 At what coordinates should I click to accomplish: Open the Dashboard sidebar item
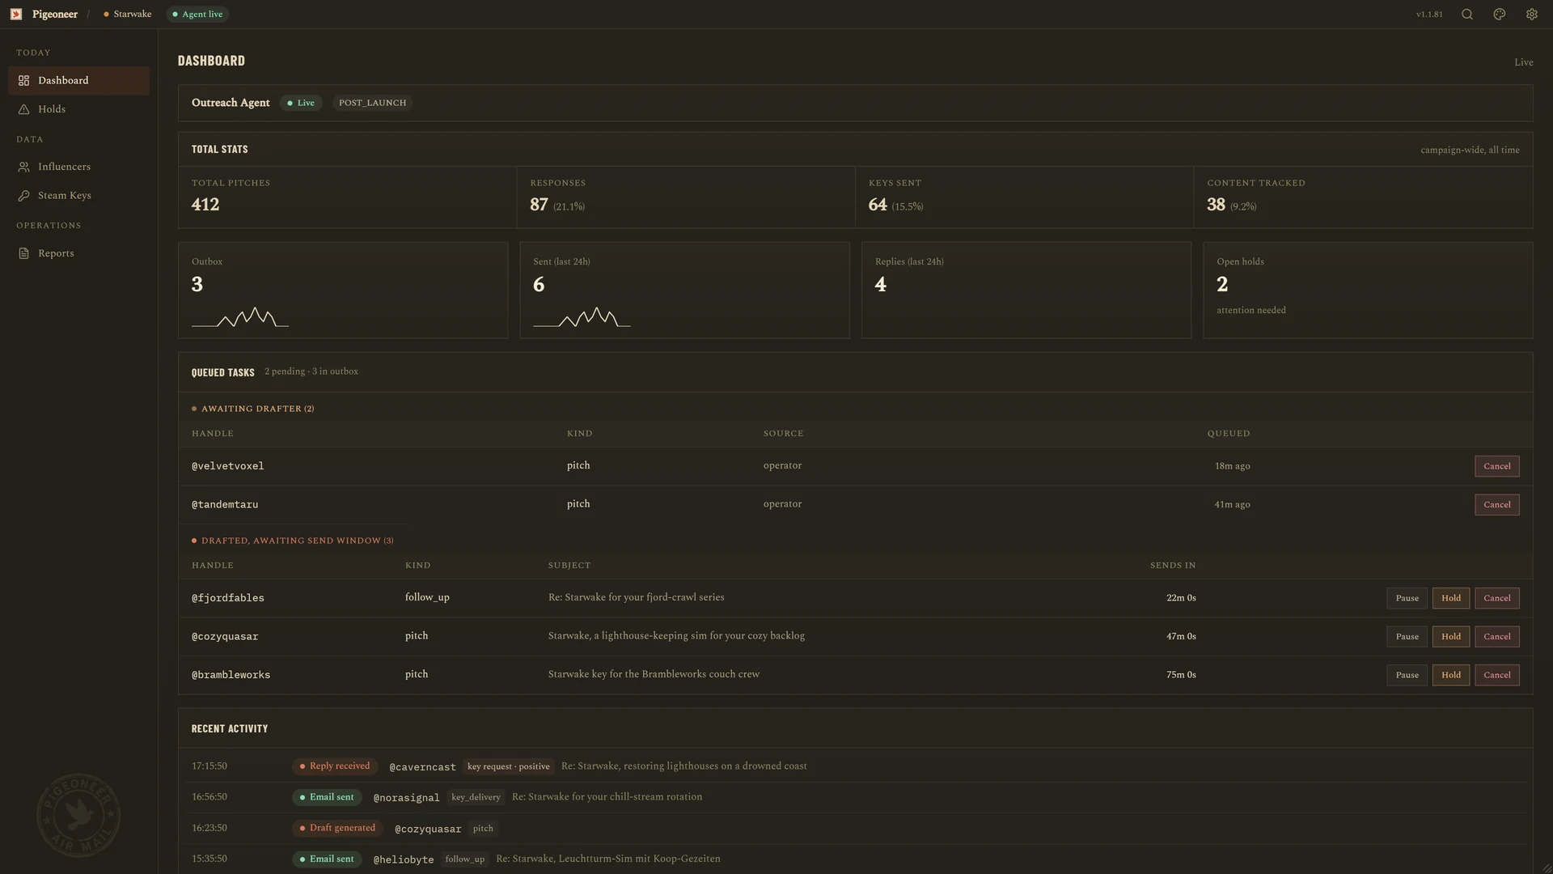click(78, 81)
